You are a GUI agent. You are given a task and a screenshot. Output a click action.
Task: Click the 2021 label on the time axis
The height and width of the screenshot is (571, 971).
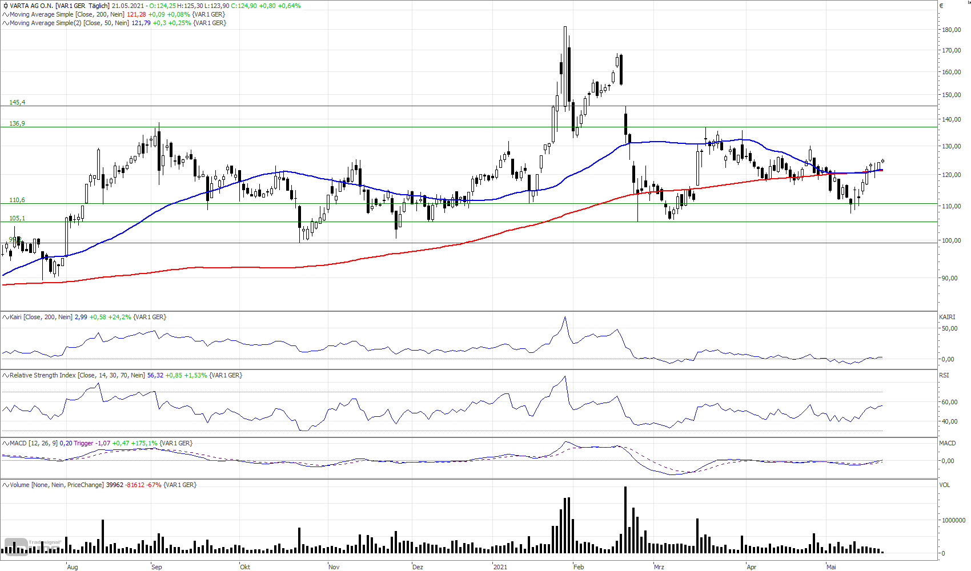click(x=500, y=567)
